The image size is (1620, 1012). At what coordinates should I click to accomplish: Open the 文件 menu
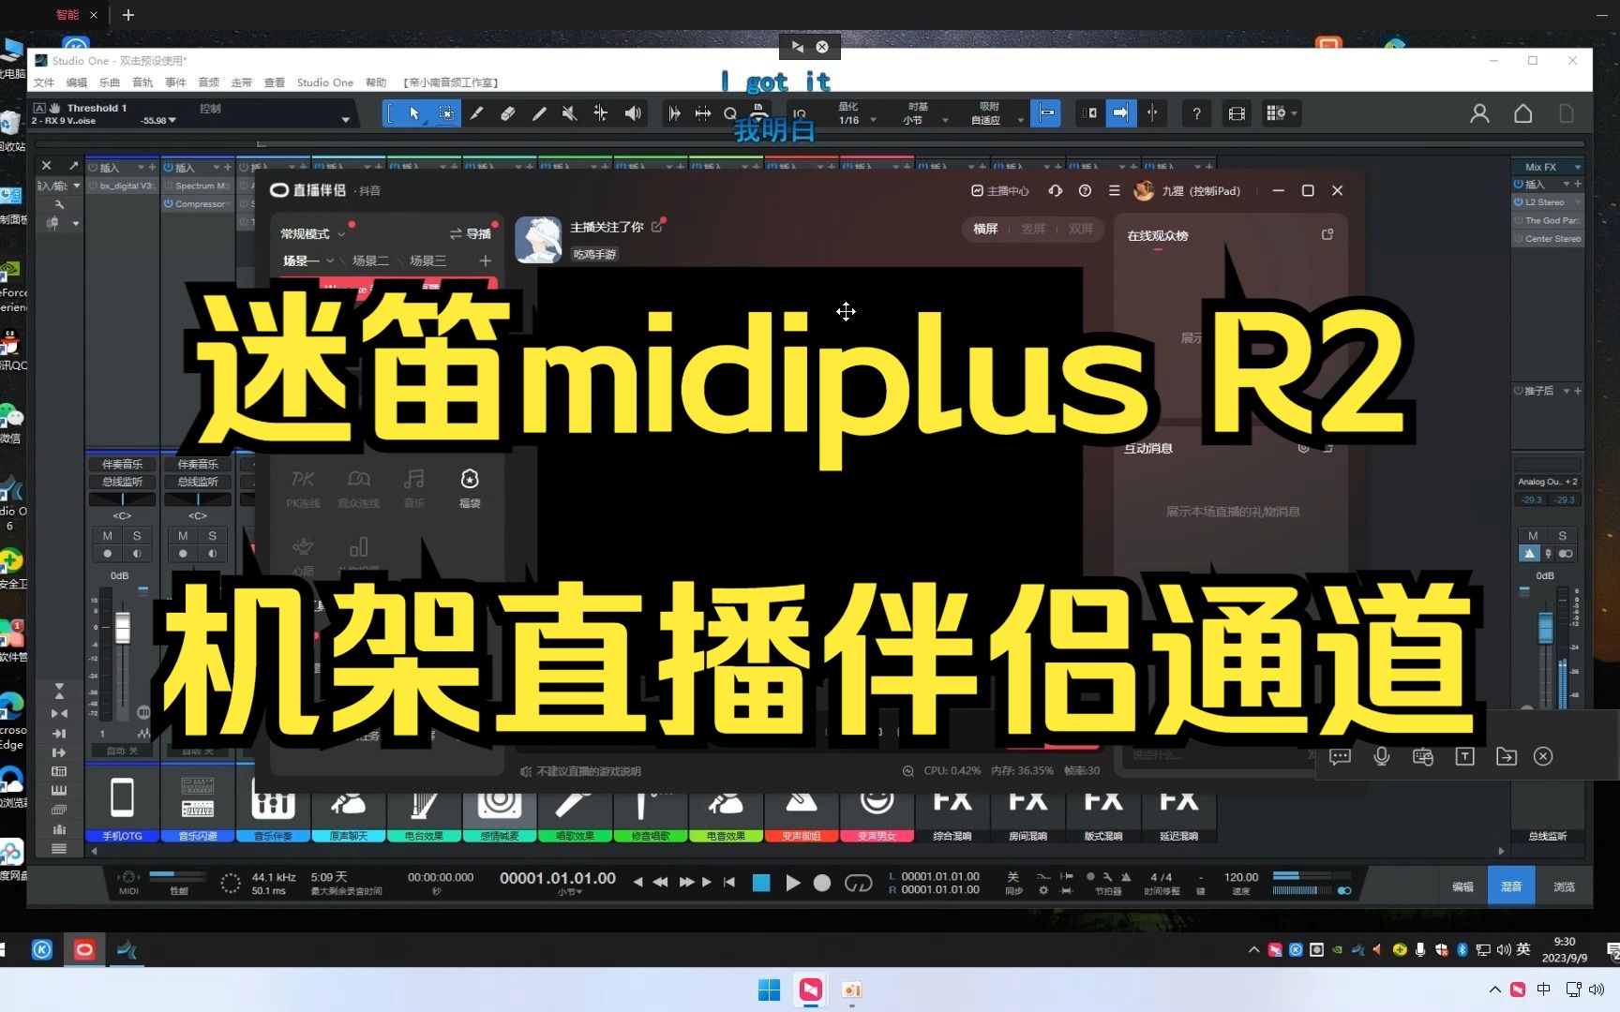point(44,82)
